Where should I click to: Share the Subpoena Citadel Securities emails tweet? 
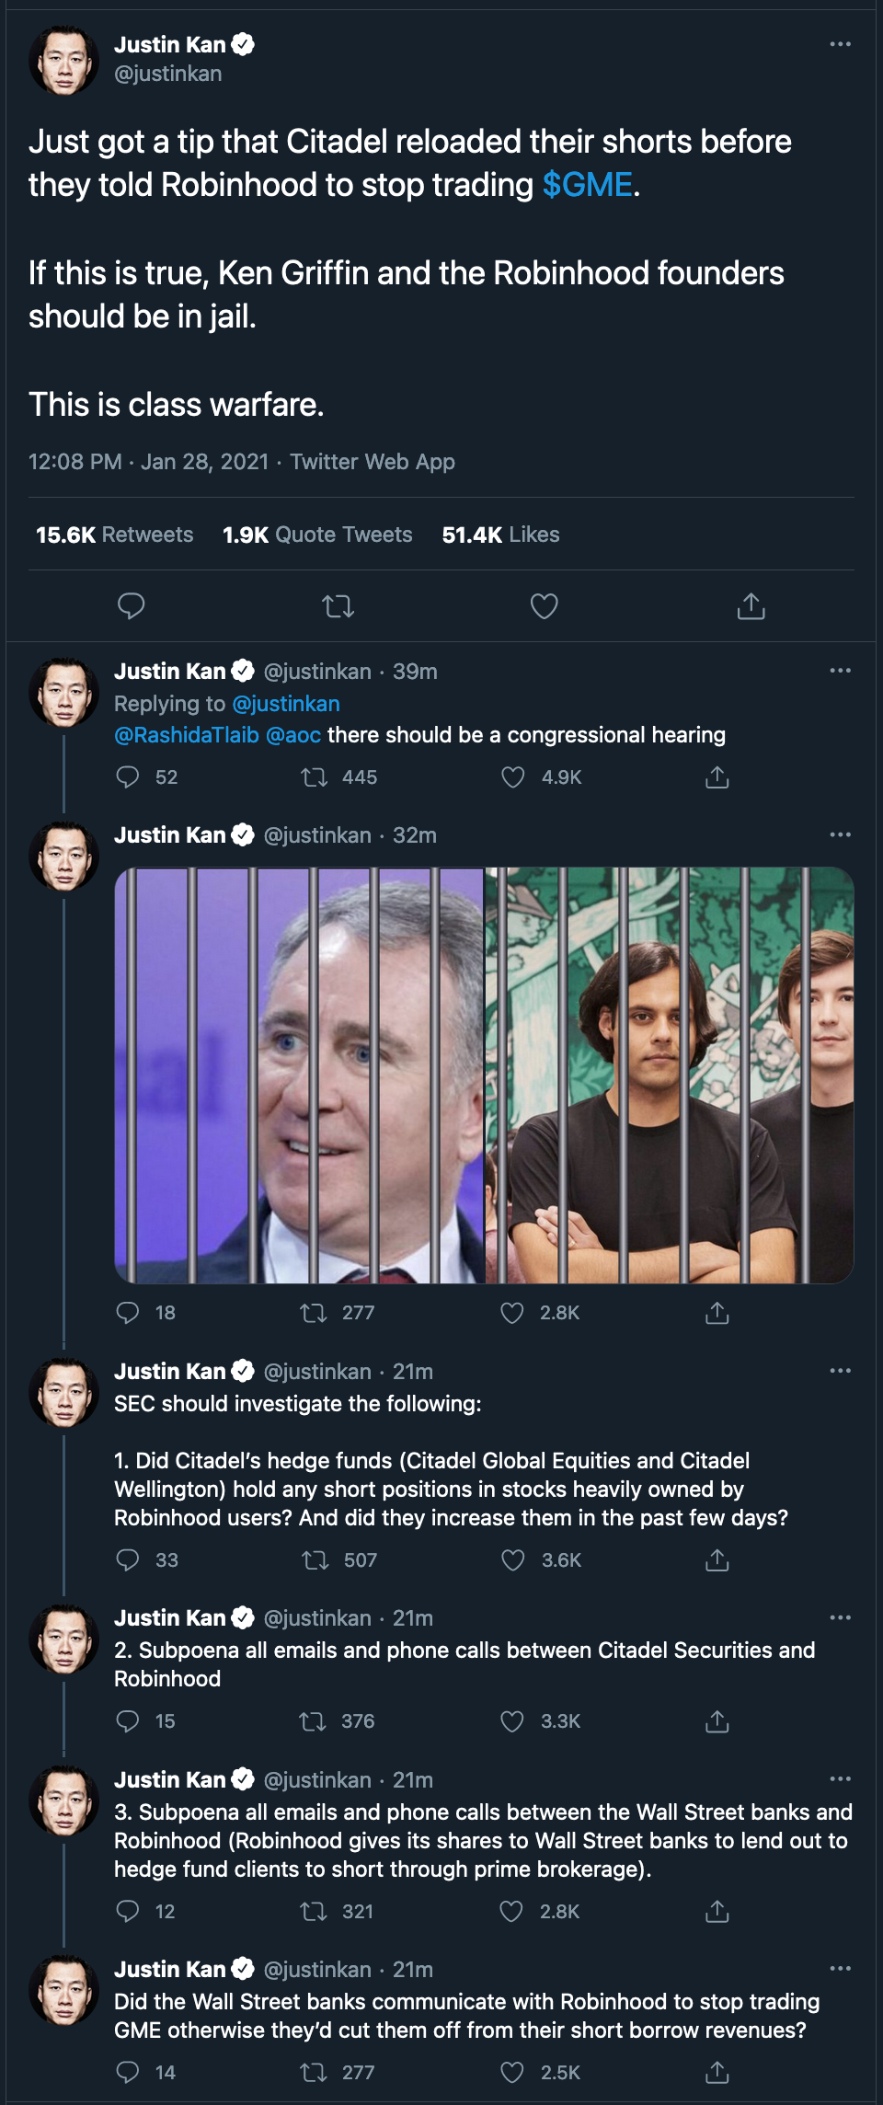717,1721
